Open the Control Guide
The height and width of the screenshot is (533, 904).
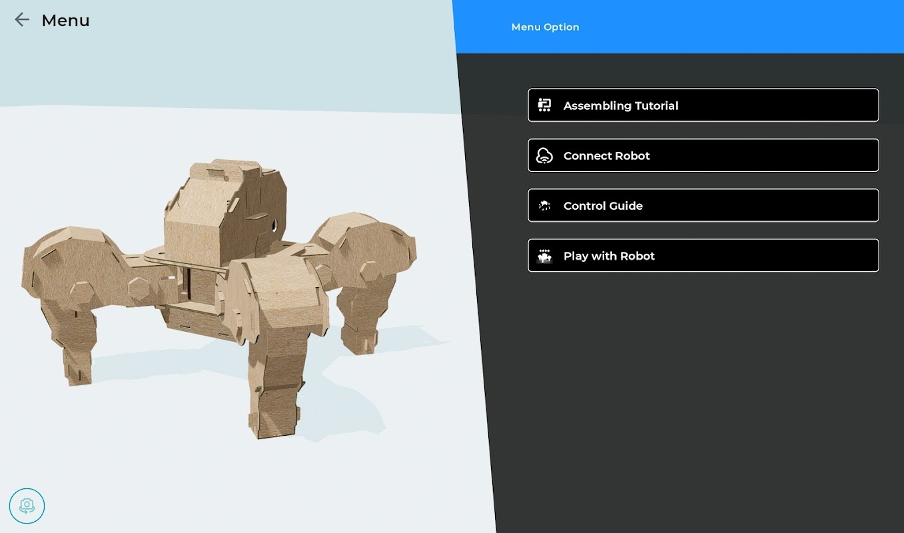tap(703, 205)
